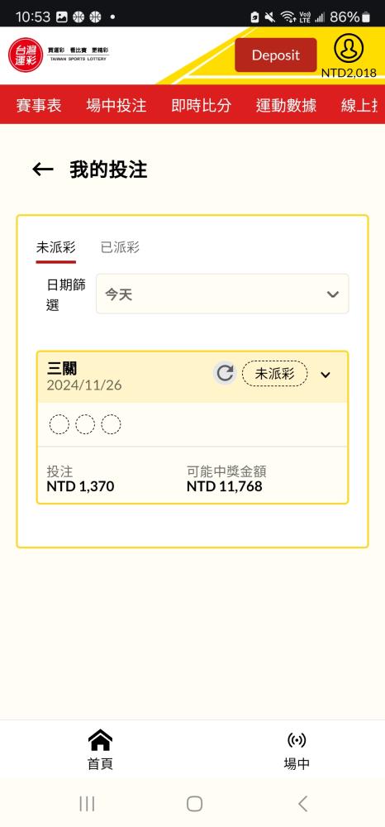The image size is (385, 827).
Task: Go back using the left arrow
Action: click(x=43, y=170)
